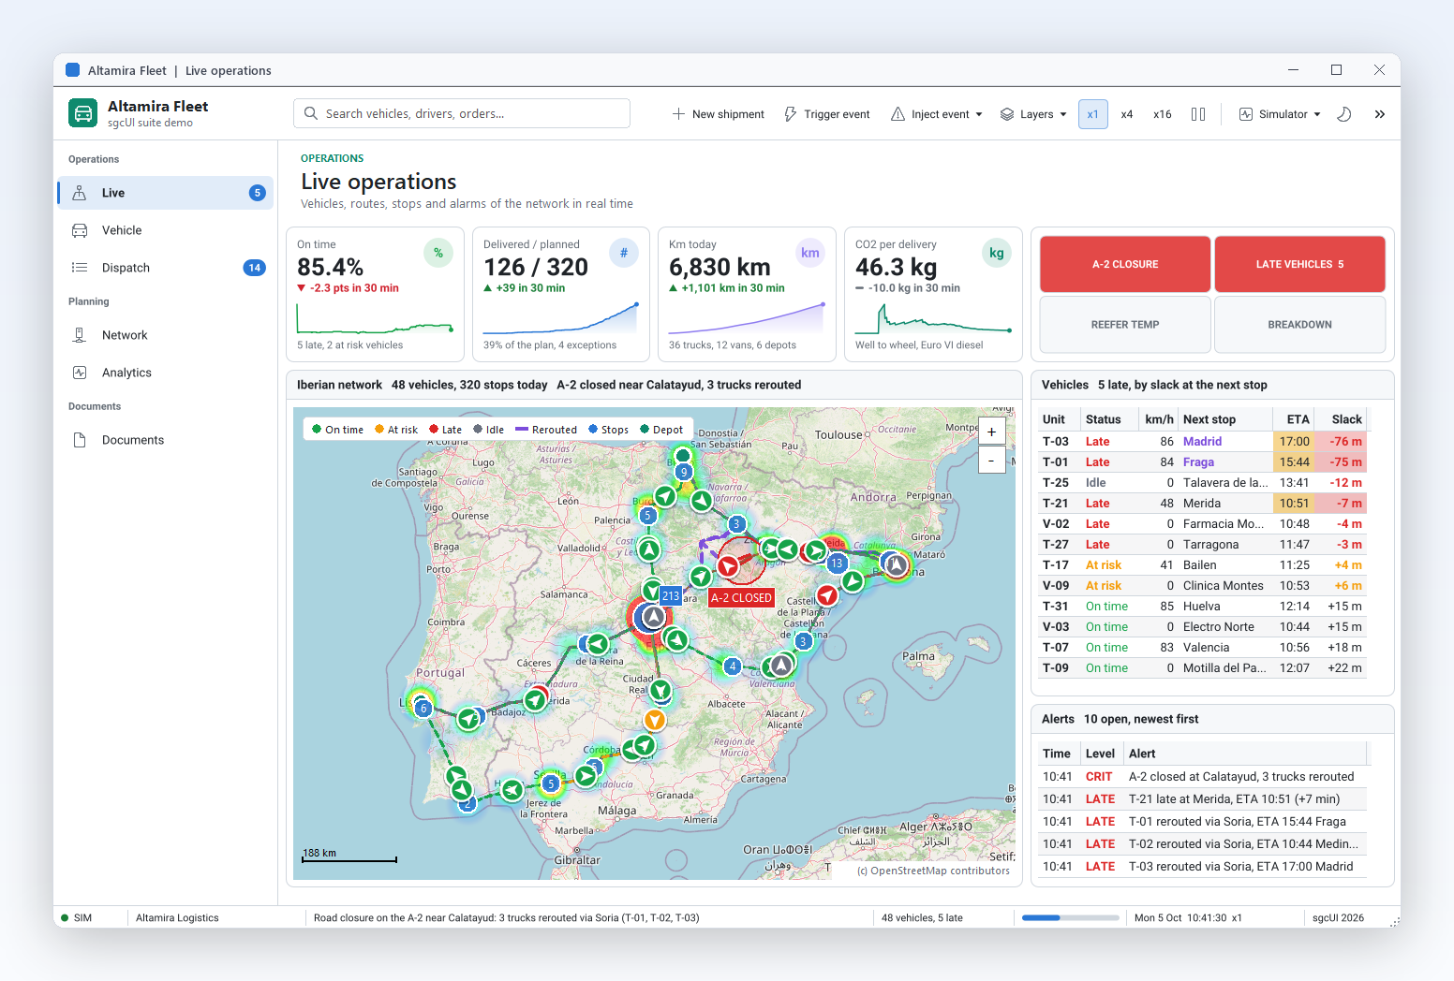Image resolution: width=1454 pixels, height=981 pixels.
Task: Zoom in the map with plus button
Action: point(991,432)
